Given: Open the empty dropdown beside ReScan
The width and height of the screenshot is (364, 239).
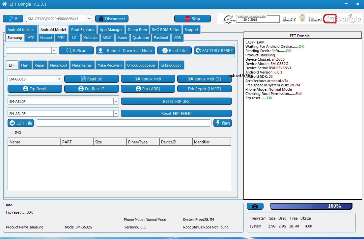Looking at the screenshot, I should coord(54,50).
